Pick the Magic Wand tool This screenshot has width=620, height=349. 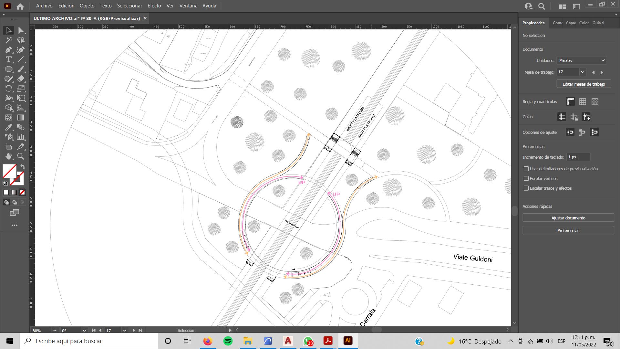pos(8,40)
